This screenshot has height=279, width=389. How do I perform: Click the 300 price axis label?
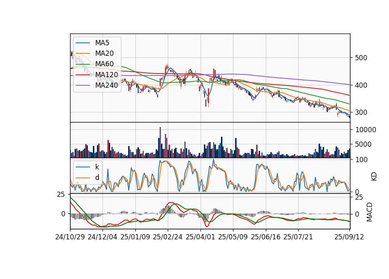(x=361, y=112)
